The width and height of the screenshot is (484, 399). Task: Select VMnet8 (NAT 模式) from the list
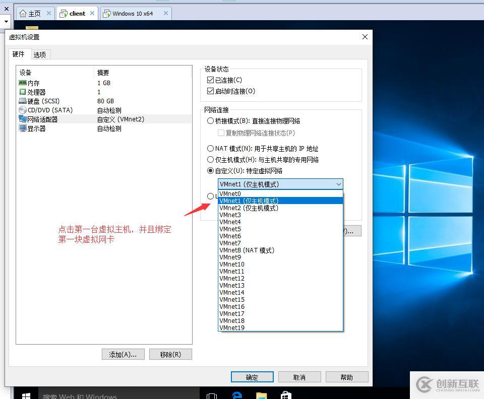[247, 250]
